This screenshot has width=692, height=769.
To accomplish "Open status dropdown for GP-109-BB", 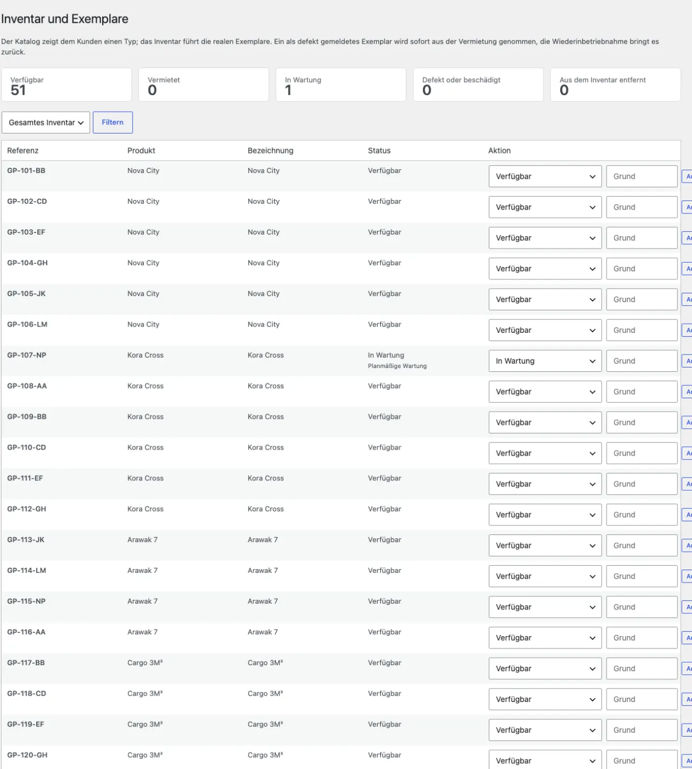I will tap(545, 423).
